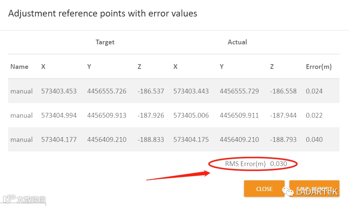Click the actual X value 573405.006
This screenshot has height=206, width=349.
(191, 115)
